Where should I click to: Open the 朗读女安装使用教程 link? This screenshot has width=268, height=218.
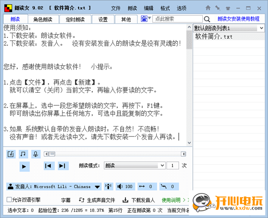238,19
